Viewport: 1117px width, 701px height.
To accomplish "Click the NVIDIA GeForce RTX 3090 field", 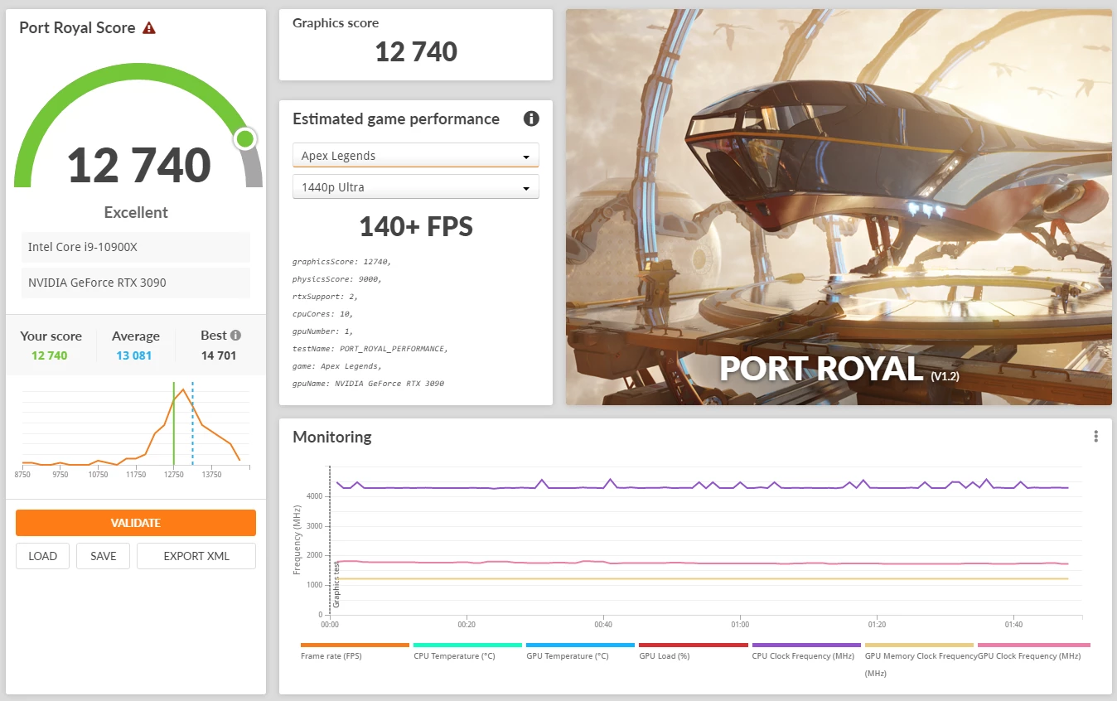I will point(136,283).
